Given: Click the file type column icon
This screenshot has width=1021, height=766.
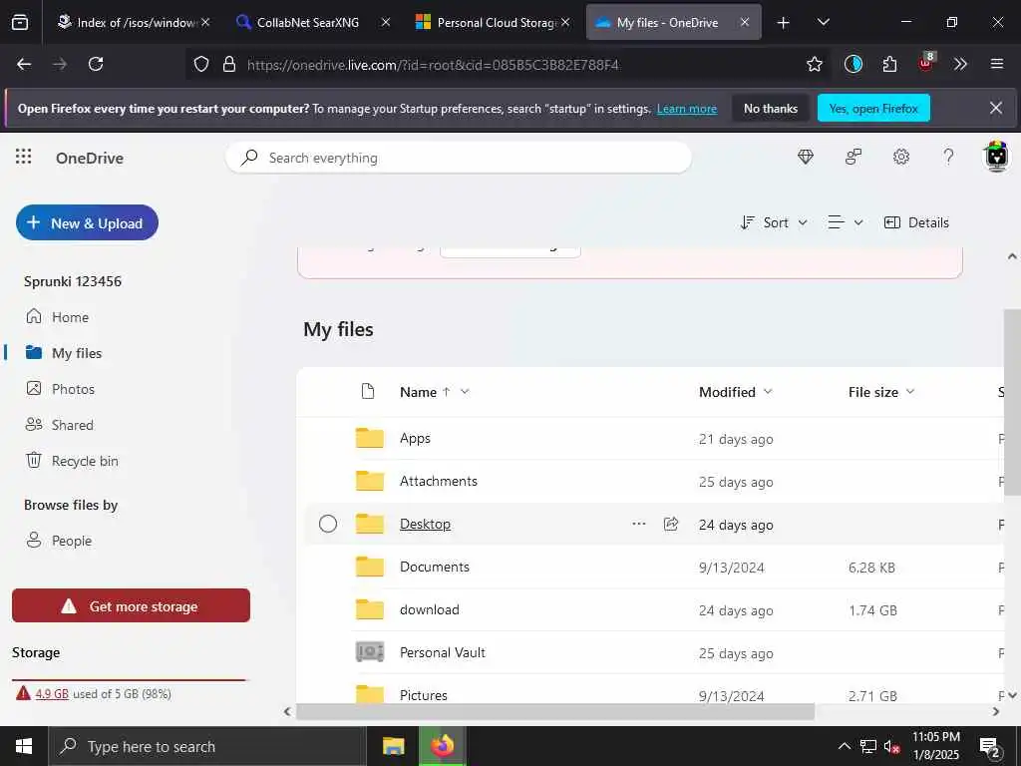Looking at the screenshot, I should coord(368,391).
